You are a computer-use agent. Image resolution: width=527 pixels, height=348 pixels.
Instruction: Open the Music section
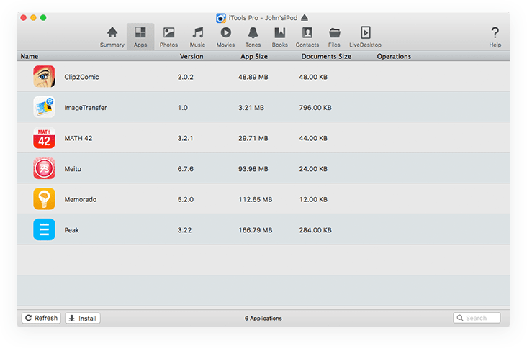pyautogui.click(x=197, y=36)
